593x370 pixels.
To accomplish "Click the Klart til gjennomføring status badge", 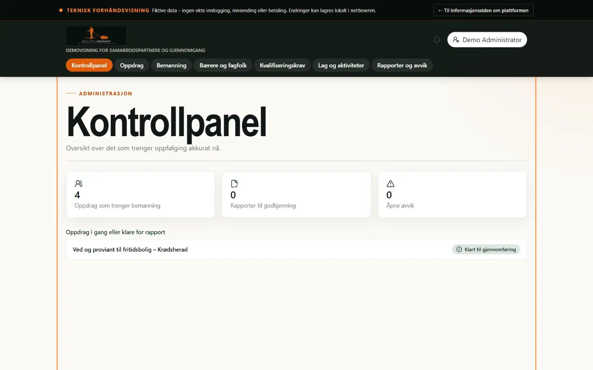I will (x=486, y=250).
